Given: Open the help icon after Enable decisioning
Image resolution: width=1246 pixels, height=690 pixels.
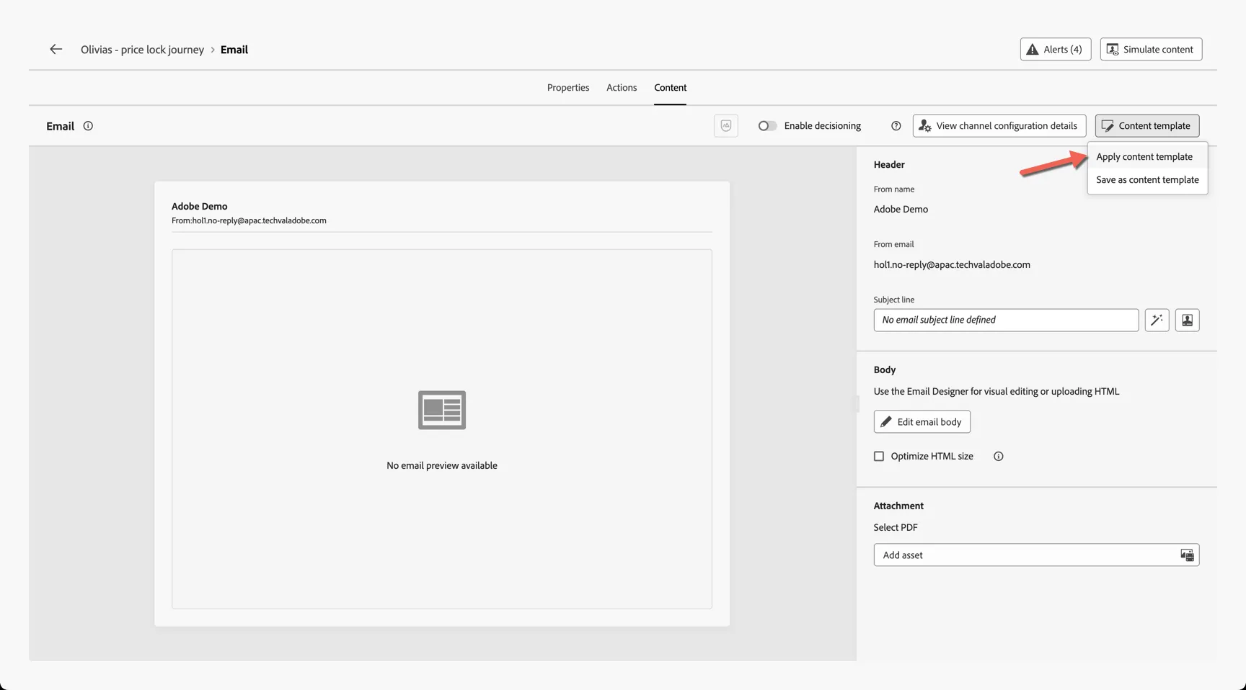Looking at the screenshot, I should coord(896,126).
